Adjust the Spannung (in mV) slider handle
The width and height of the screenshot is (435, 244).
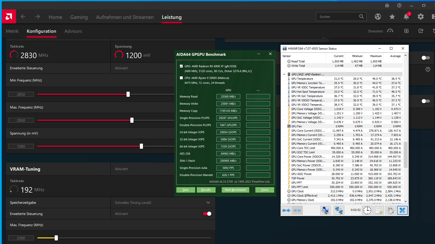pos(141,146)
